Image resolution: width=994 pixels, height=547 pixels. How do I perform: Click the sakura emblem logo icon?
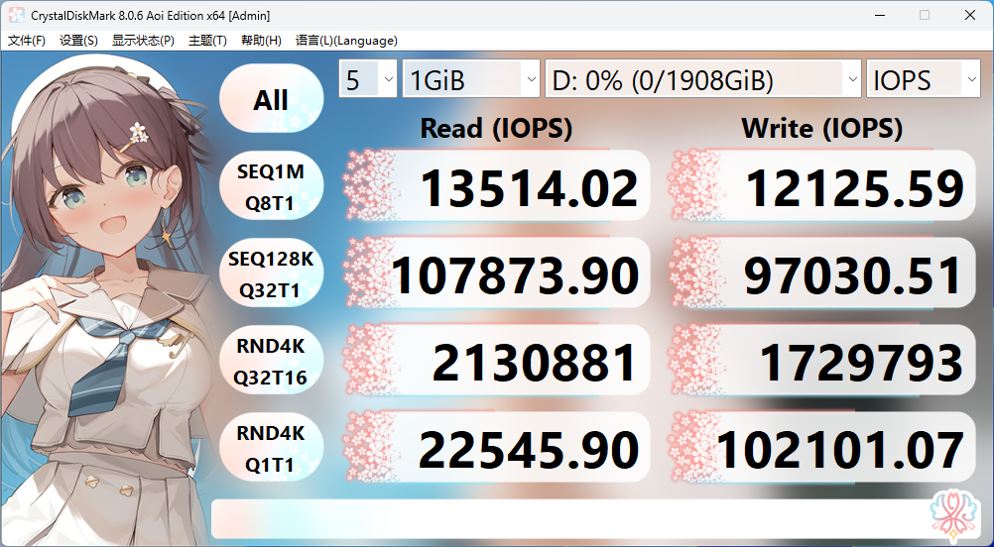click(x=954, y=517)
